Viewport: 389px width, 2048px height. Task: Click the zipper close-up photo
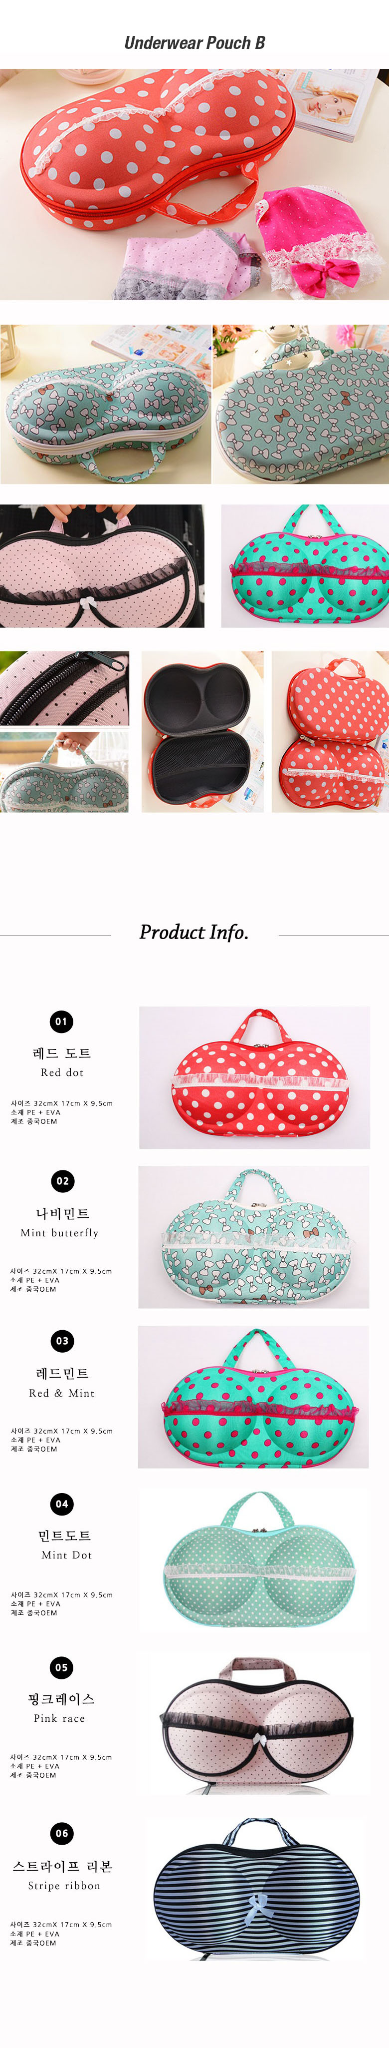pos(64,688)
